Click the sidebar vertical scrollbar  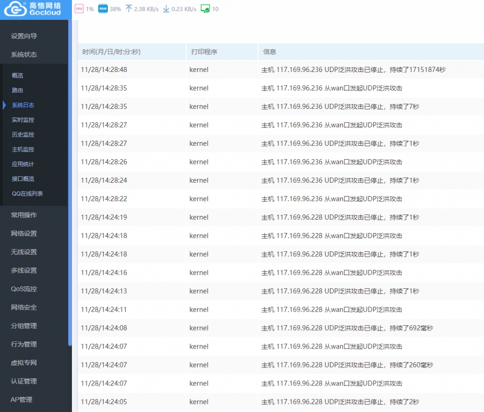click(x=70, y=182)
